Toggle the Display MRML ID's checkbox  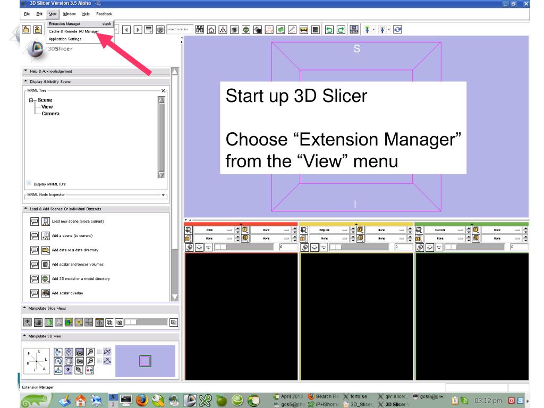[x=29, y=183]
